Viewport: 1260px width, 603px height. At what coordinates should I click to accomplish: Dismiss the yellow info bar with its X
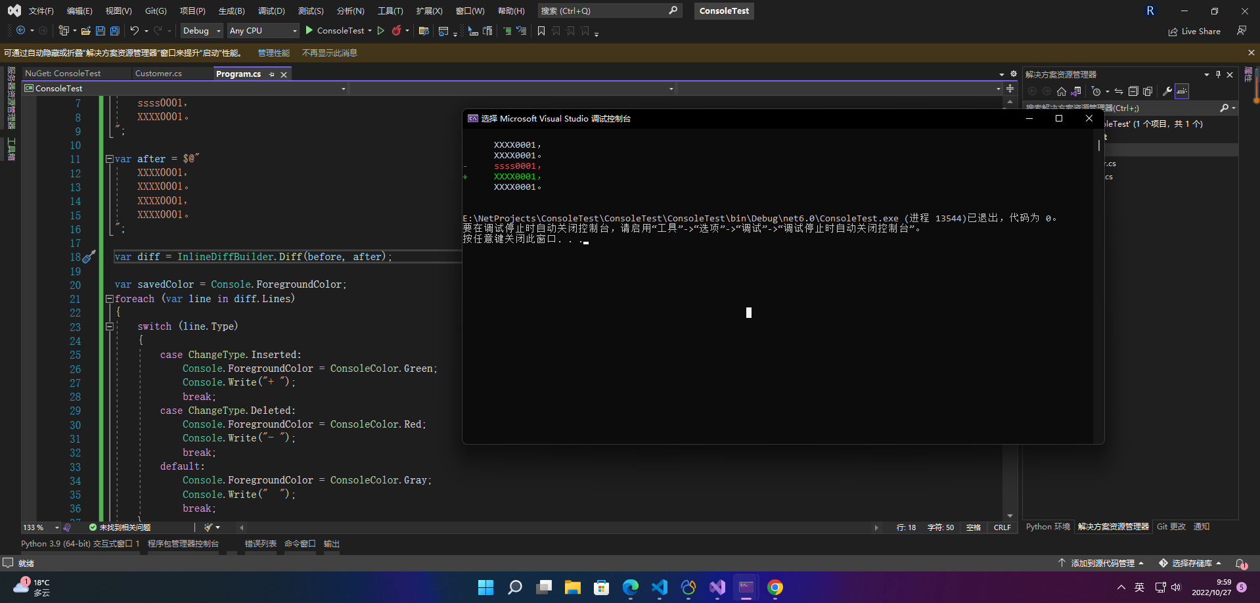(1251, 53)
